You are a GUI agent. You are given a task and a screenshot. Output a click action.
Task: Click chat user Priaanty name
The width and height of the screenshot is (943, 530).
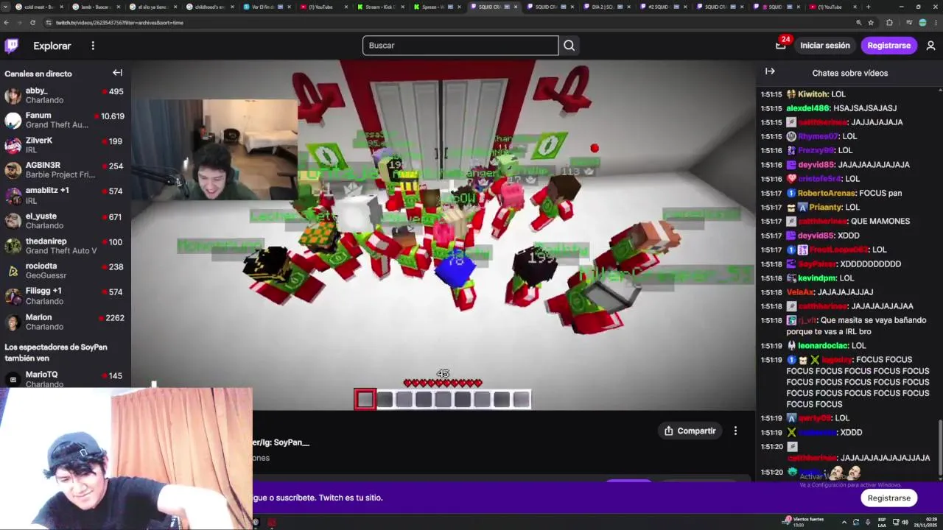coord(826,207)
